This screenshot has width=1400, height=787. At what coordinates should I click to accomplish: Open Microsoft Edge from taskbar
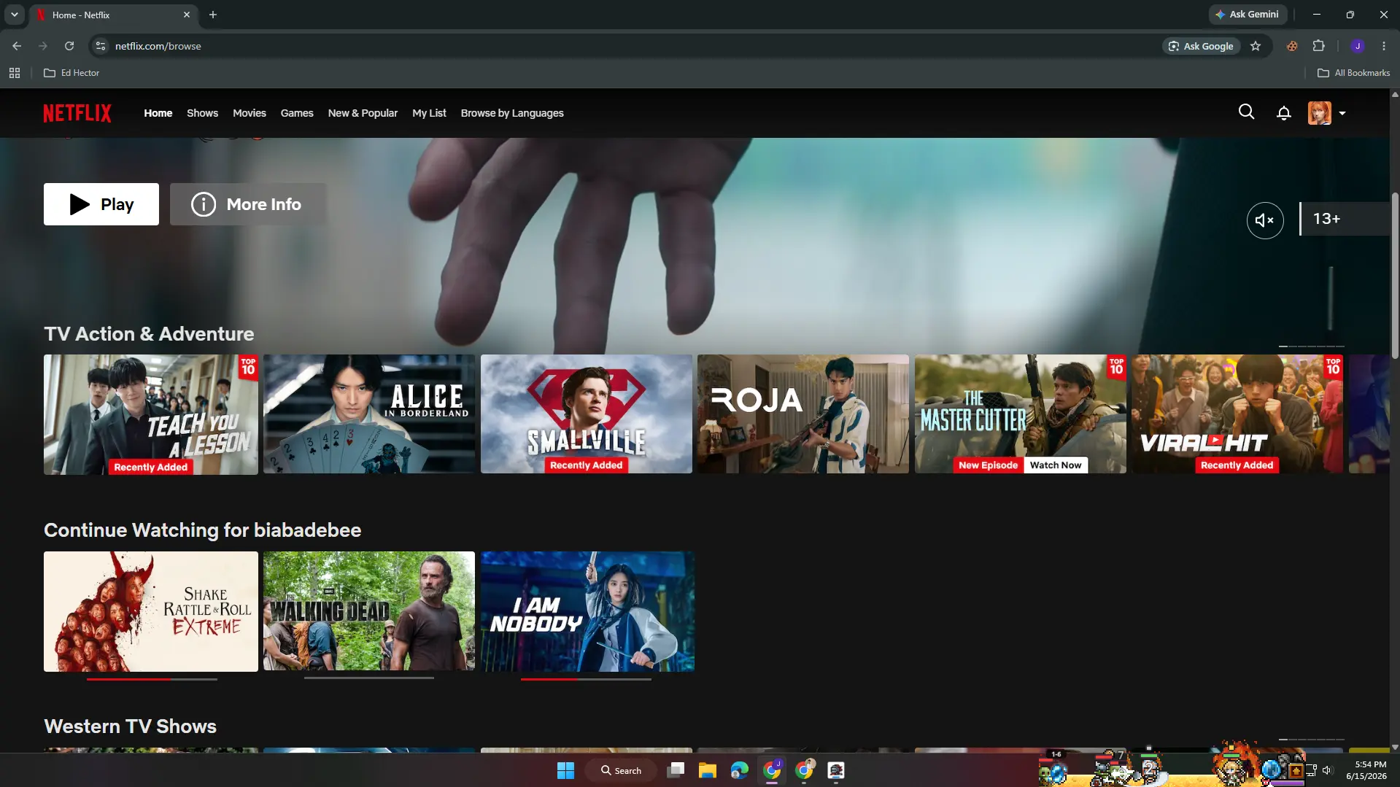point(739,770)
